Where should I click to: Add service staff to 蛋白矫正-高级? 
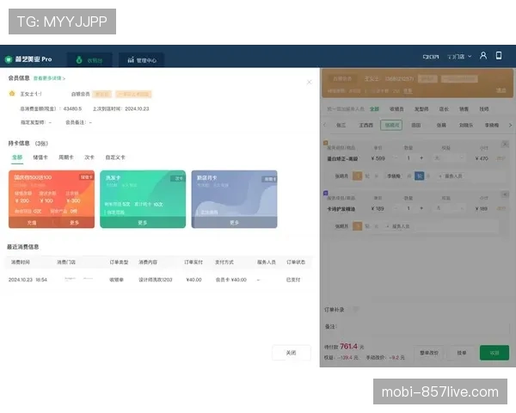click(x=451, y=176)
